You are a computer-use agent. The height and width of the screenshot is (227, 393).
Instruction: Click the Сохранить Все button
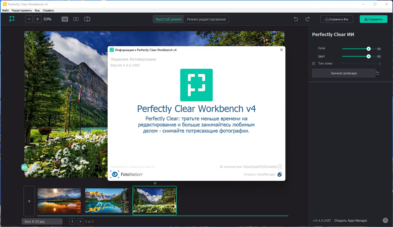pyautogui.click(x=337, y=19)
